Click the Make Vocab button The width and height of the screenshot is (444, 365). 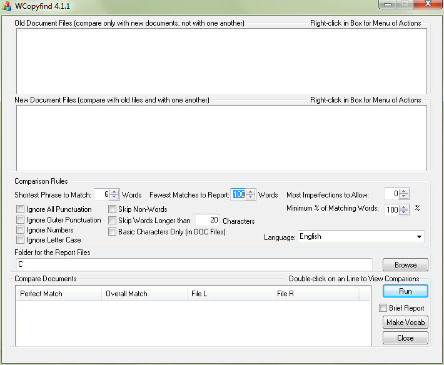(x=405, y=322)
